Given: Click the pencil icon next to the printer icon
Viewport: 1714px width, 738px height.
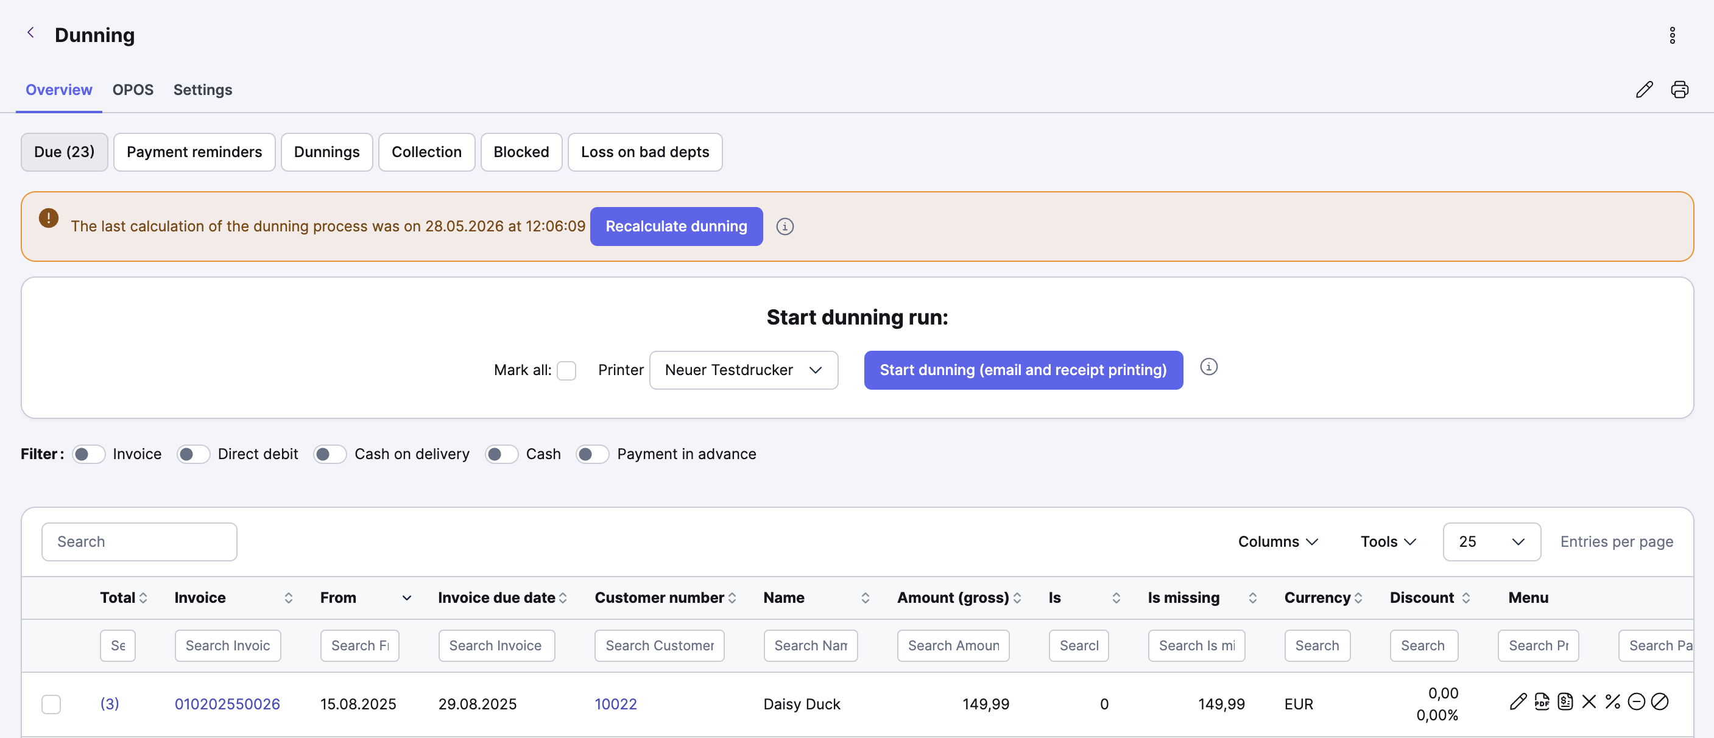Looking at the screenshot, I should click(1643, 90).
